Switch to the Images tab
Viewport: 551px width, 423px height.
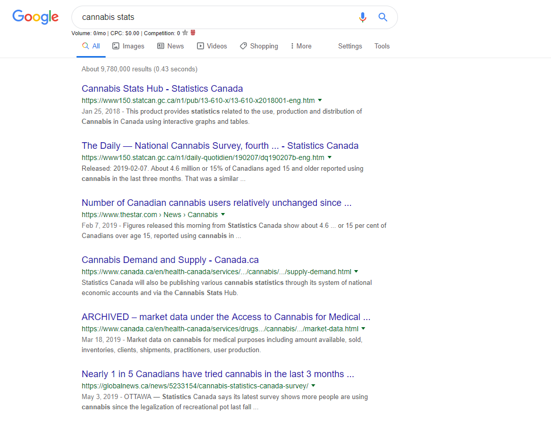tap(128, 46)
